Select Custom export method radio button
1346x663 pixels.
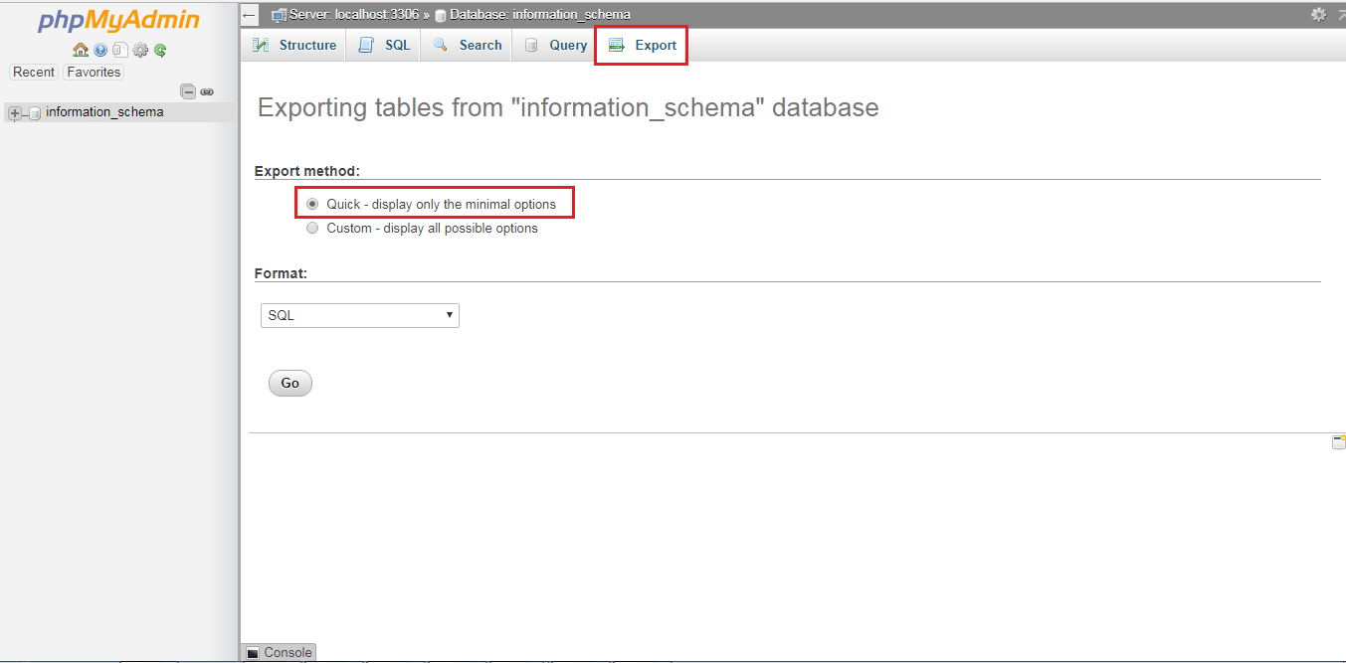pos(312,228)
